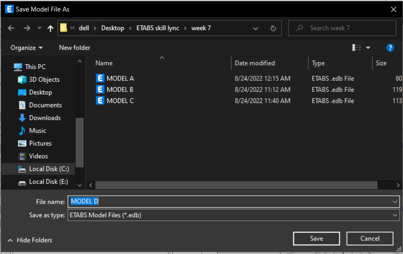Click date '8/24/2022 11:12 AM' cell
This screenshot has height=254, width=403.
(262, 90)
